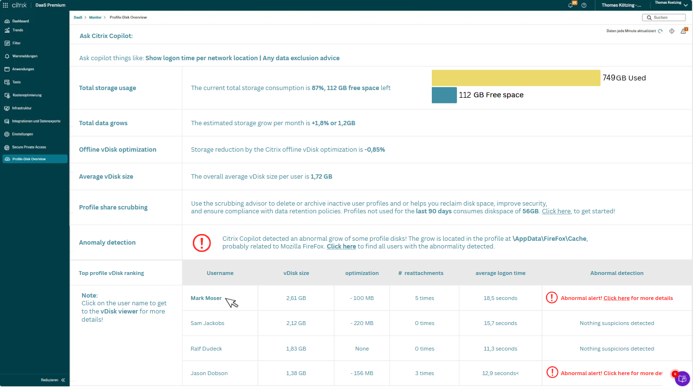Click 'Click here' link in Jason Dobson's alert
The width and height of the screenshot is (693, 391).
click(x=616, y=373)
